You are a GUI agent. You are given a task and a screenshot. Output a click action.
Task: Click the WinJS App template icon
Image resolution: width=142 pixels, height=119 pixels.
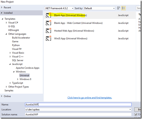[49, 38]
